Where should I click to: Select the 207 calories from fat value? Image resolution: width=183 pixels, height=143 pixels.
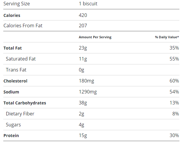tap(83, 26)
